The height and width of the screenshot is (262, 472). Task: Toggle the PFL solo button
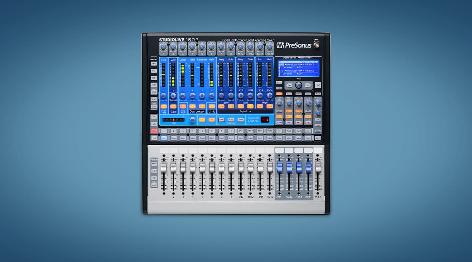point(308,111)
